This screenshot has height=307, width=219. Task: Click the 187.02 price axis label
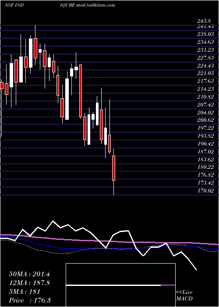[205, 152]
